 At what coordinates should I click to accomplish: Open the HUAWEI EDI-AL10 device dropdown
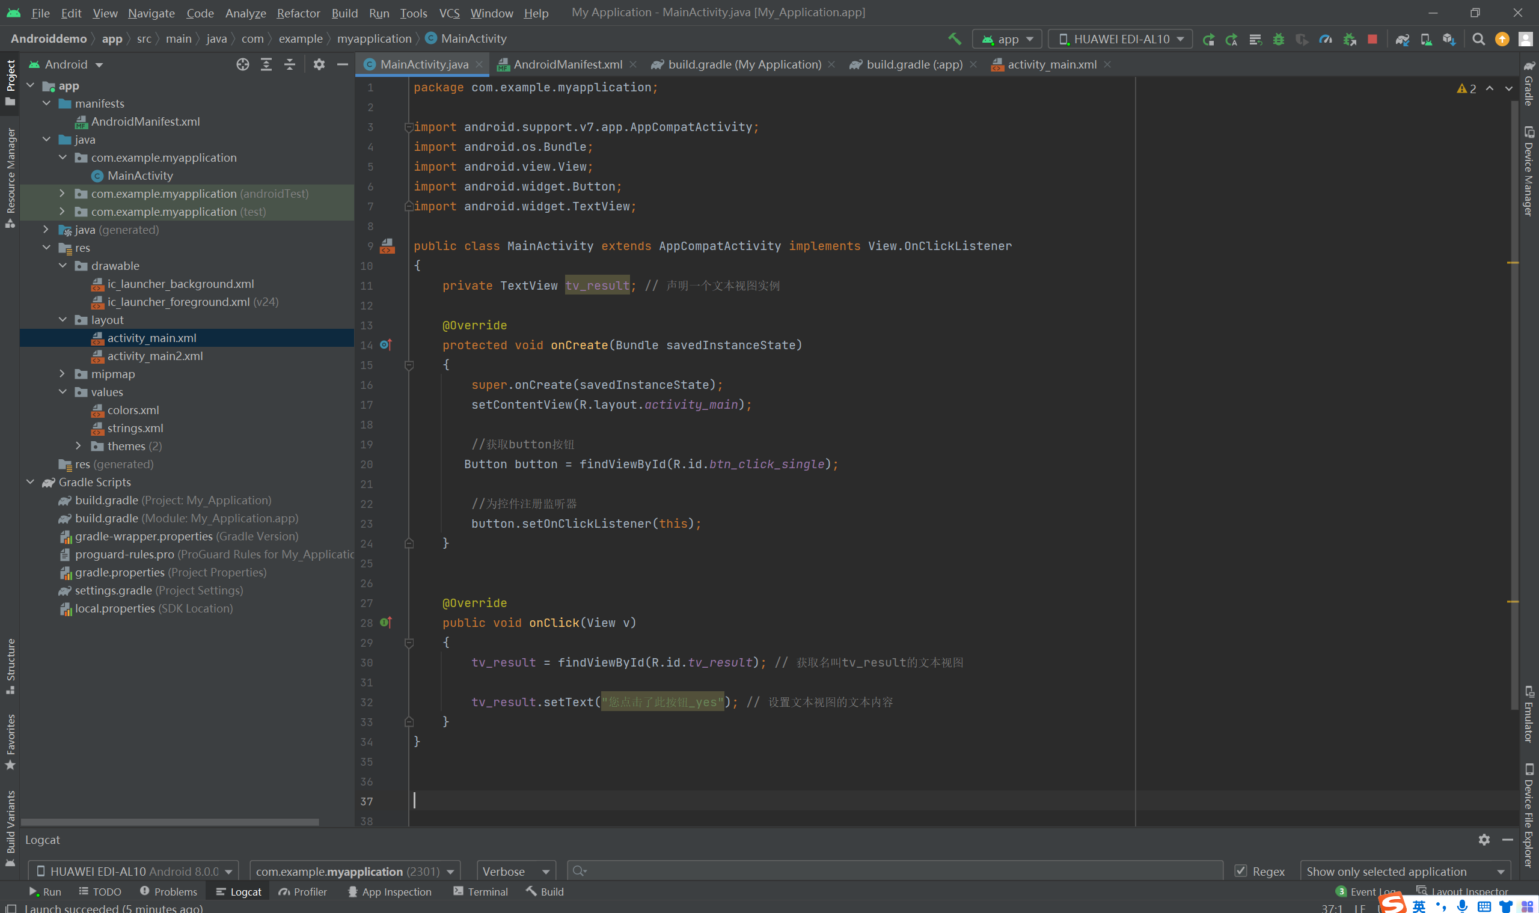point(1120,38)
